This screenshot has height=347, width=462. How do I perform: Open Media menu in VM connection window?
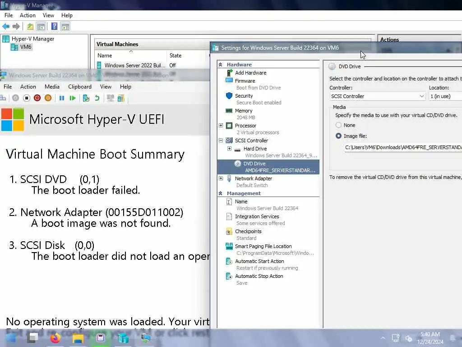(x=52, y=87)
